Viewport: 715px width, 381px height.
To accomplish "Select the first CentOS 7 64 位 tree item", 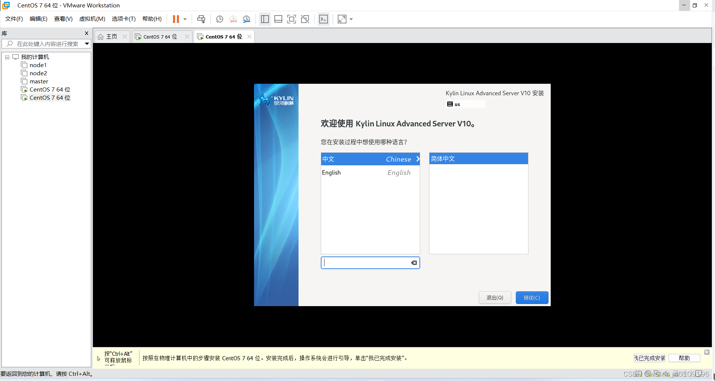I will coord(50,90).
